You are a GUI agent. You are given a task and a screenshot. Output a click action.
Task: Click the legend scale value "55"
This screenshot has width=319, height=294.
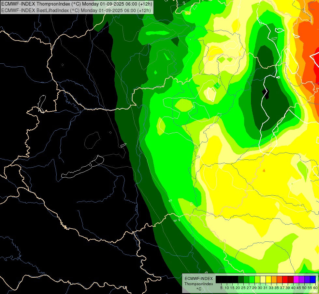coord(310,288)
